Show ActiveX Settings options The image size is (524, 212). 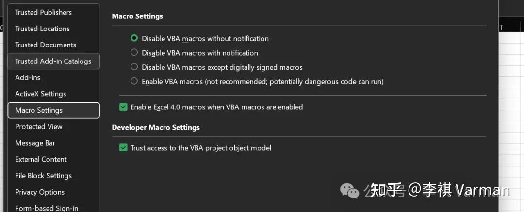[x=40, y=94]
